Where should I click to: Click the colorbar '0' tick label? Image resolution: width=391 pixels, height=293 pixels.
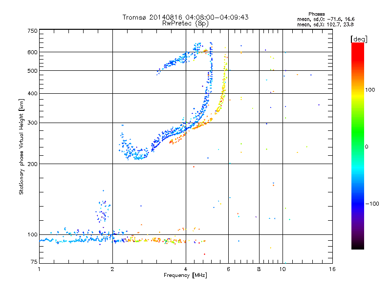[367, 147]
